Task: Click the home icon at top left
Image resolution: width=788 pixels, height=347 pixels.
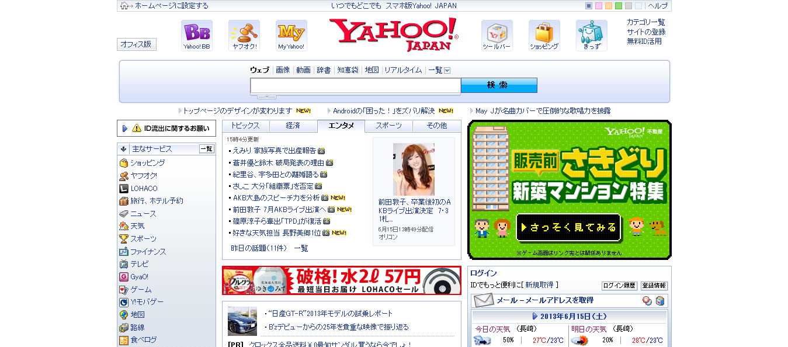Action: pyautogui.click(x=124, y=6)
